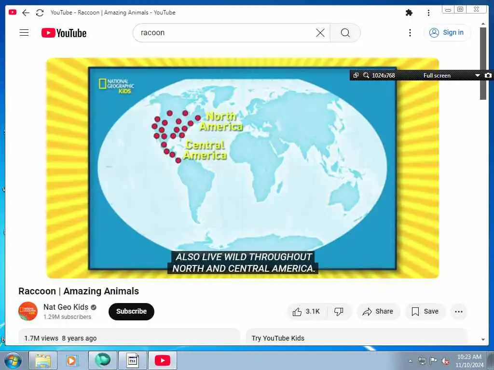
Task: Open browser menu three-dot icon
Action: tap(428, 13)
